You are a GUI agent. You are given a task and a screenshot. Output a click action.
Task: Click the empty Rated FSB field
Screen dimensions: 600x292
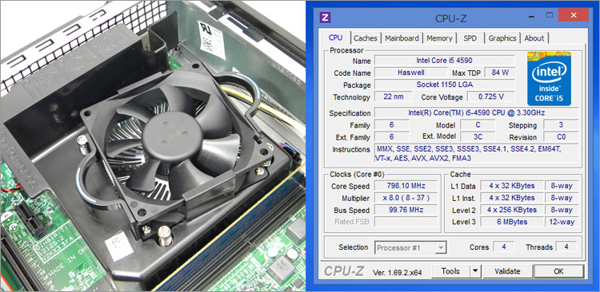coord(406,222)
